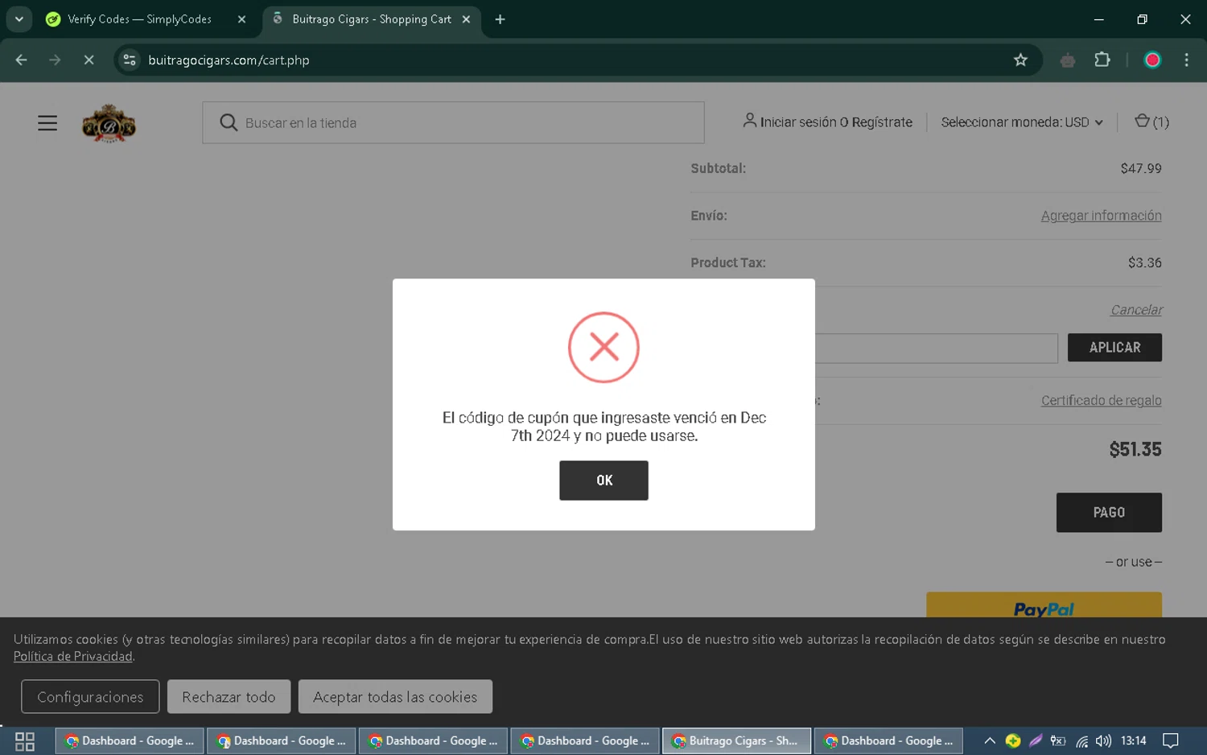Screen dimensions: 1207x755
Task: Bookmark this page with star icon
Action: [x=1020, y=60]
